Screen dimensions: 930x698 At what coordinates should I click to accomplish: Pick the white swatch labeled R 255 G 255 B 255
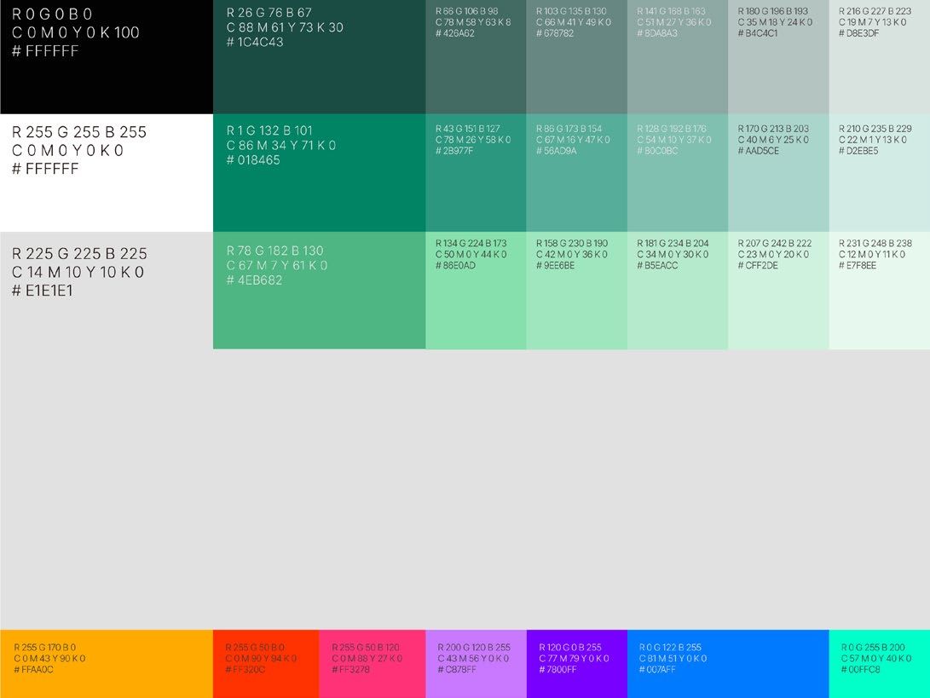coord(107,172)
